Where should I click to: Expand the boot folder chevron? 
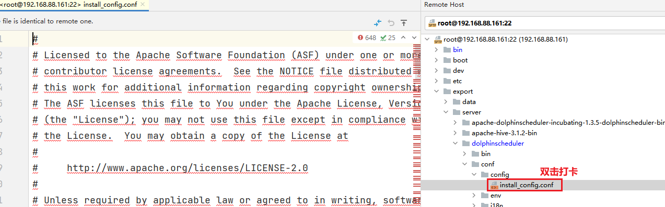(437, 60)
